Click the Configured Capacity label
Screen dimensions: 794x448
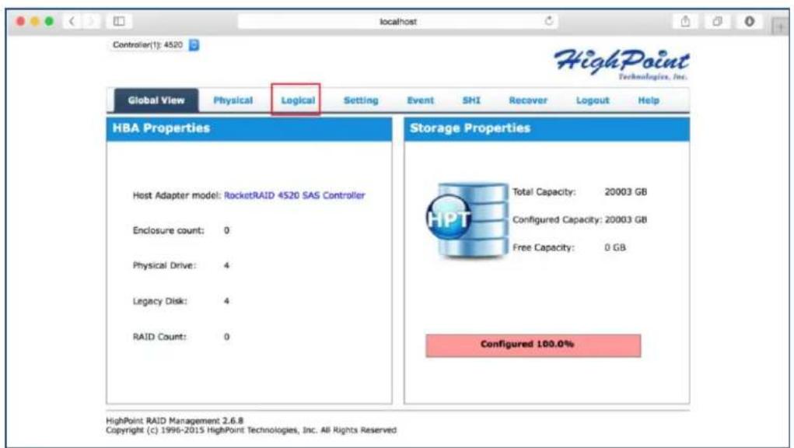(557, 219)
